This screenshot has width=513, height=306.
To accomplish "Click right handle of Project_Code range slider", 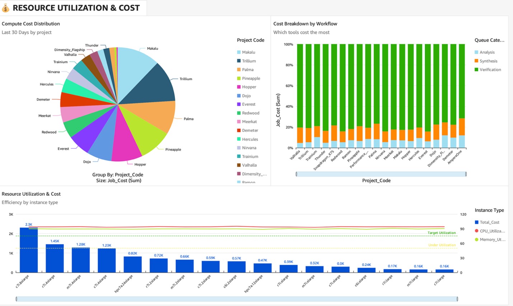I will pos(466,174).
